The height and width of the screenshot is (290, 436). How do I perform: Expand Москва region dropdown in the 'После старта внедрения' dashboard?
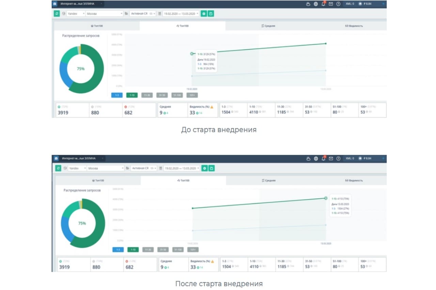pyautogui.click(x=106, y=168)
